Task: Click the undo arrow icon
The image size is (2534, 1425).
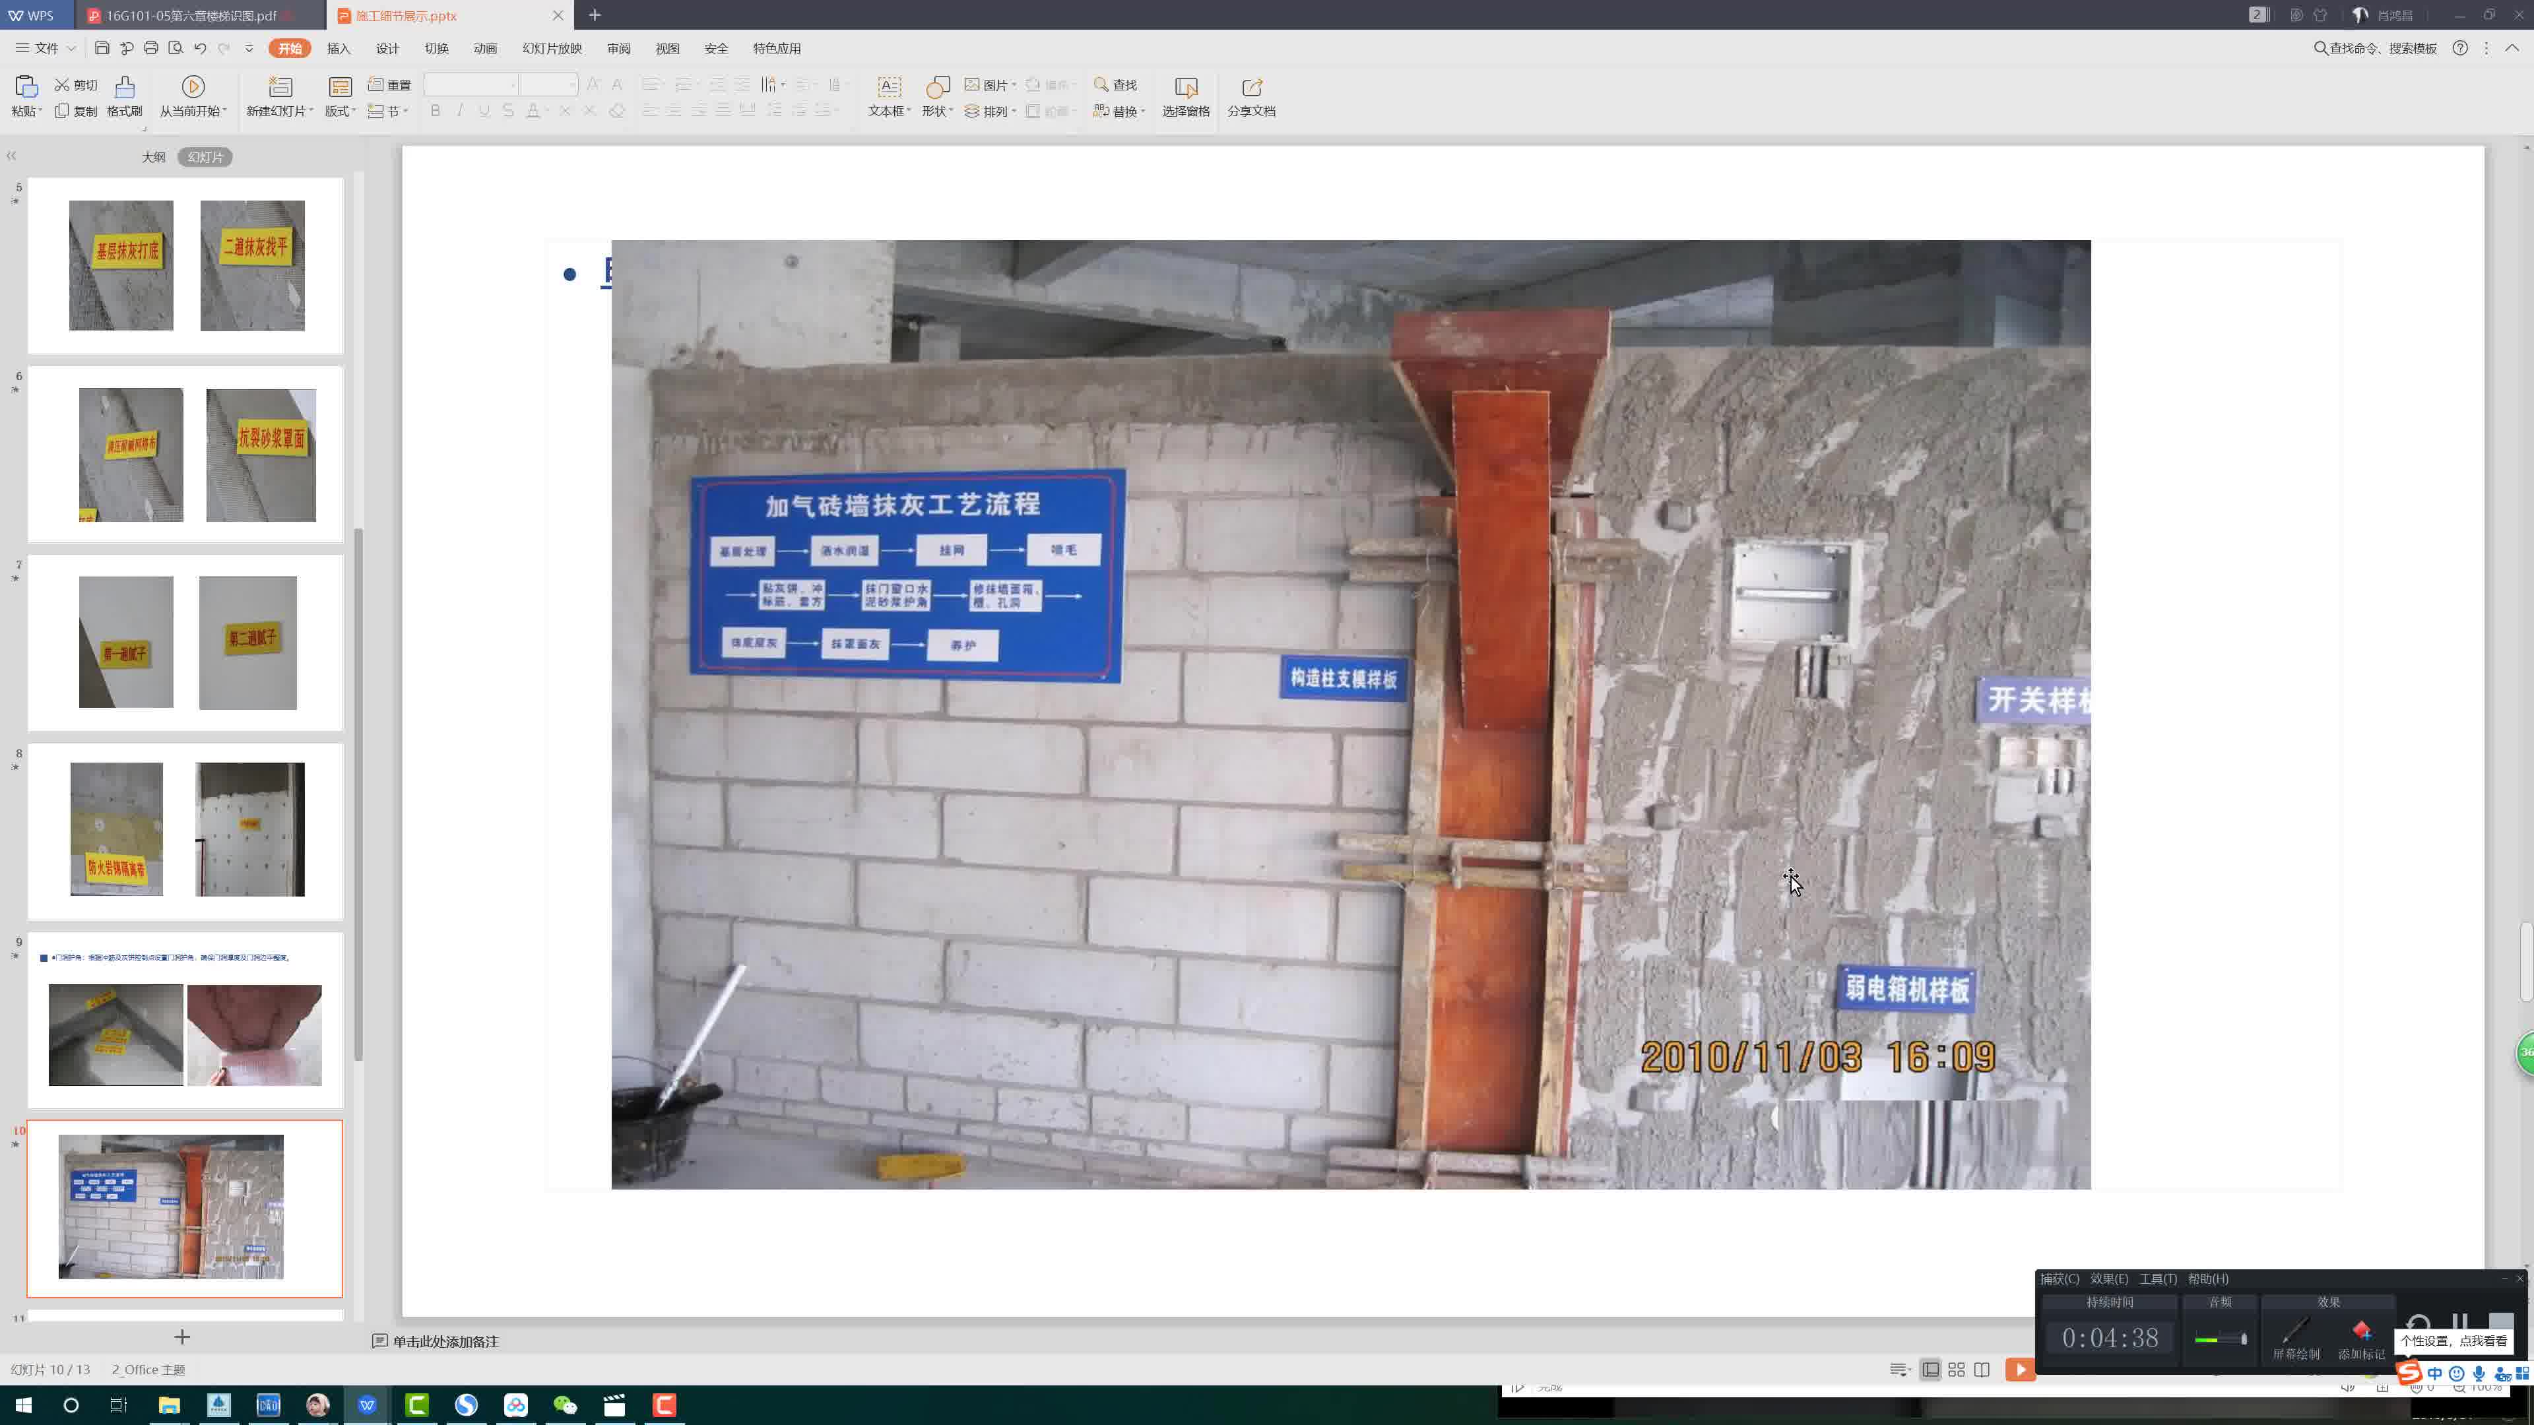Action: tap(200, 48)
